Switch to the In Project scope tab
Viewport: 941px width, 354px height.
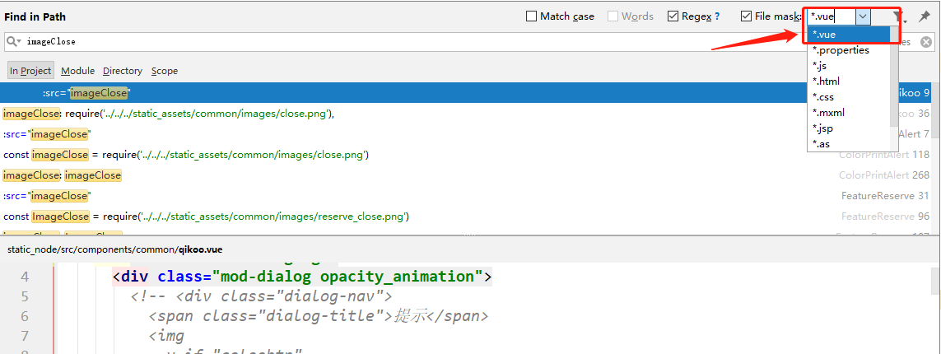30,71
